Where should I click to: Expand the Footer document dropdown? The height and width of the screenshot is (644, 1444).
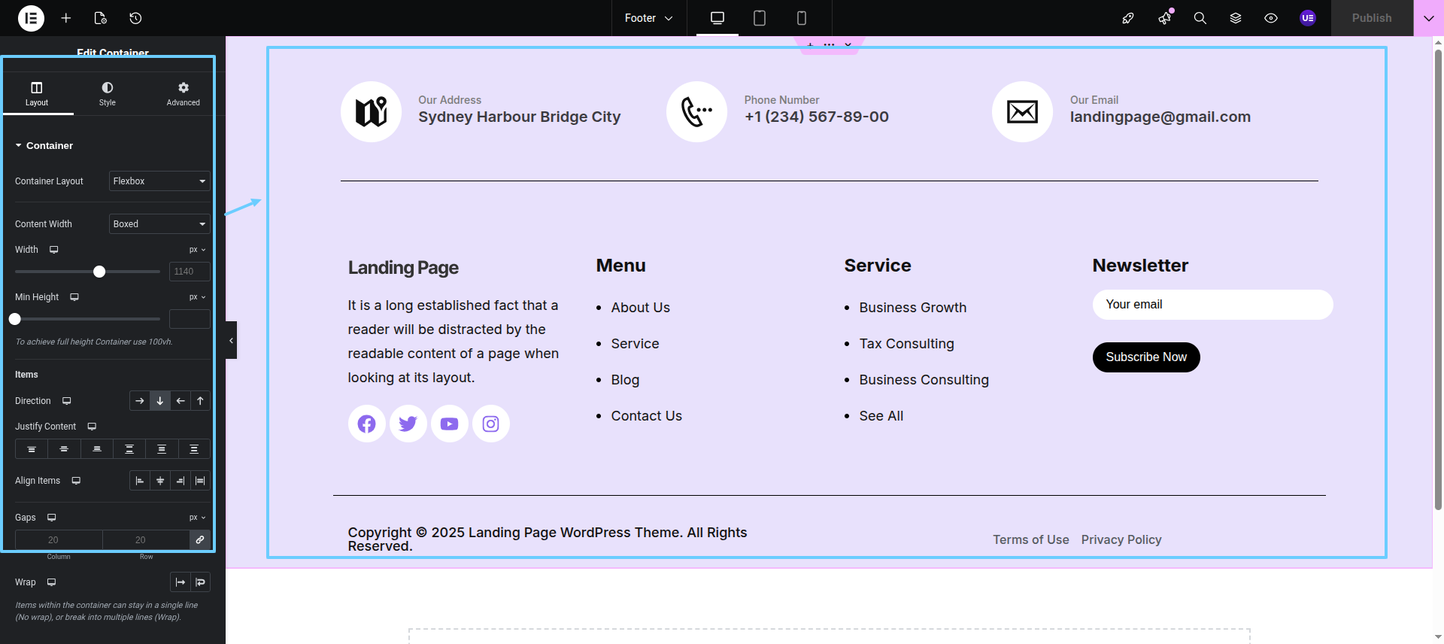(648, 18)
